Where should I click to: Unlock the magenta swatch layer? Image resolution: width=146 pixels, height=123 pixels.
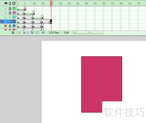click(10, 13)
